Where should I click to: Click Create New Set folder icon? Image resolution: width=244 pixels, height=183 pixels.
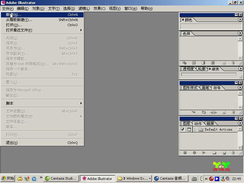pos(214,153)
